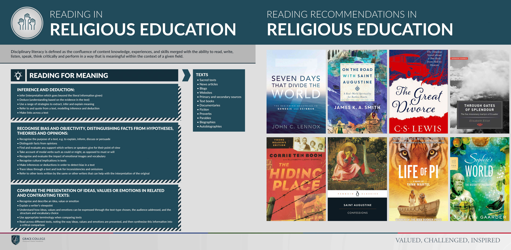Select the Seven Days That Divide the World cover
Viewport: 511px width, 250px height.
pyautogui.click(x=296, y=92)
